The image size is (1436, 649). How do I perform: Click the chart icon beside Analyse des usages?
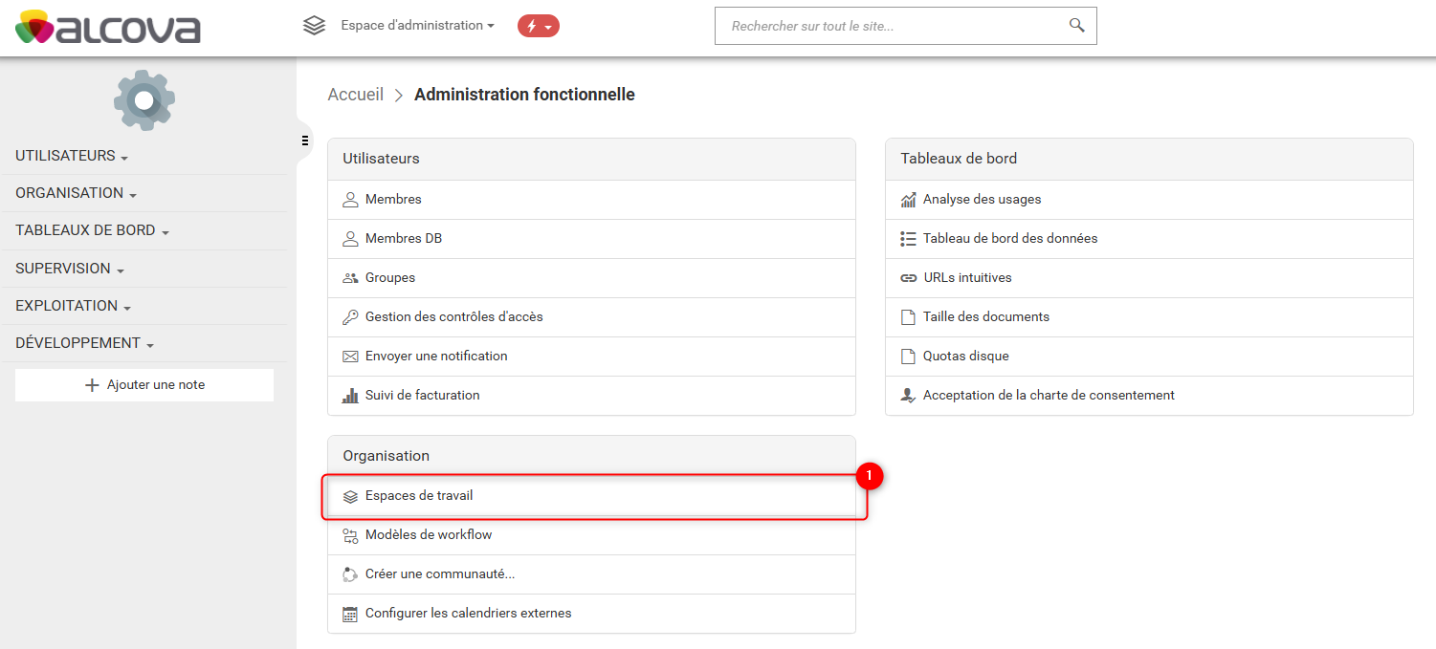click(x=908, y=200)
